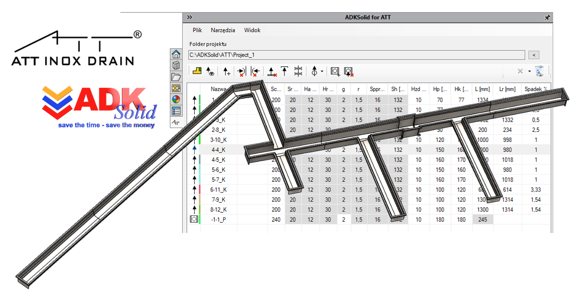Click the 2,5 Spadek cell in row 2-8_K
Image resolution: width=581 pixels, height=298 pixels.
tap(535, 130)
